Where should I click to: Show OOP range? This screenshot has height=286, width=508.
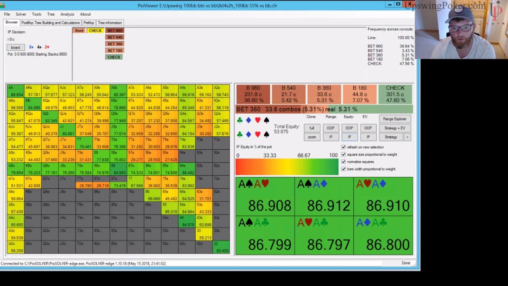pyautogui.click(x=330, y=128)
